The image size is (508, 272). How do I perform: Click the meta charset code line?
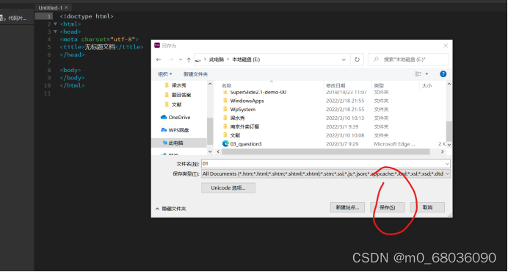[x=99, y=40]
